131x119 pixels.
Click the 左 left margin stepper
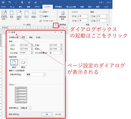pyautogui.click(x=32, y=49)
